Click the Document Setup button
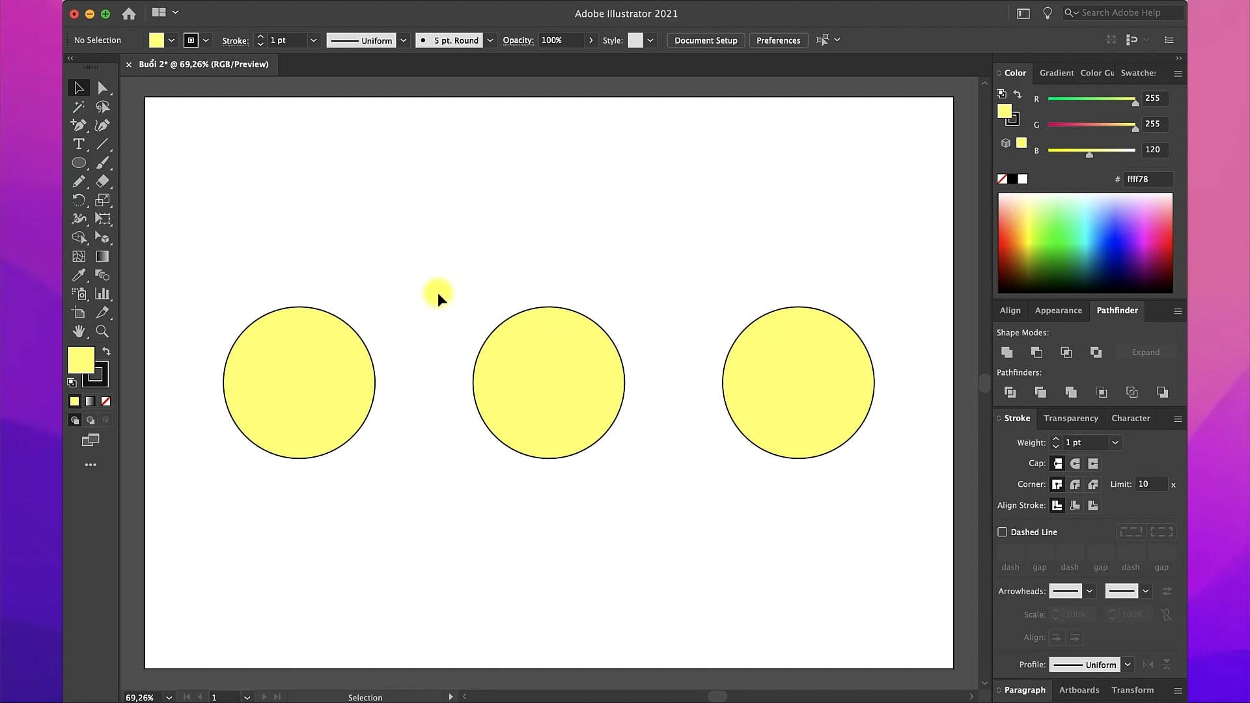The height and width of the screenshot is (703, 1250). pyautogui.click(x=706, y=40)
